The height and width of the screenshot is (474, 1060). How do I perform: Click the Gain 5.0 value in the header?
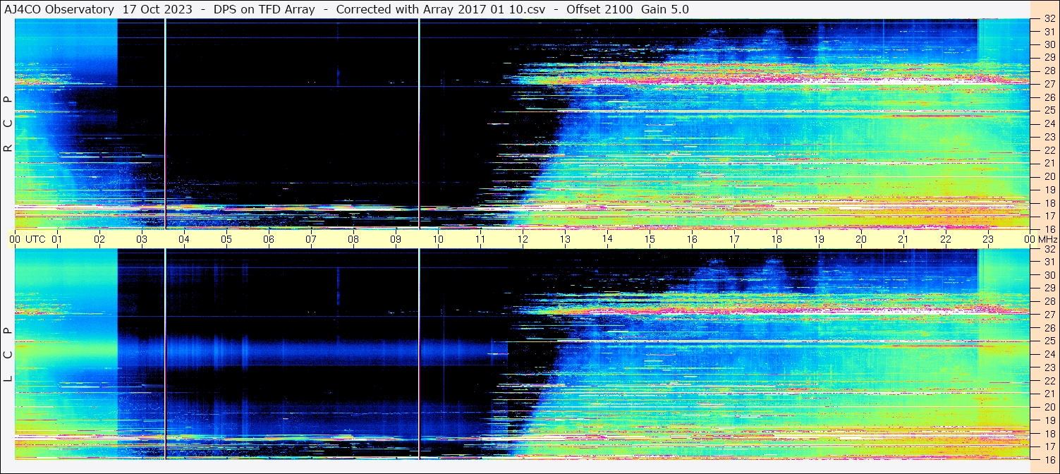(665, 9)
